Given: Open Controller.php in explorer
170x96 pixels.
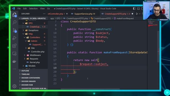Looking at the screenshot, I should pyautogui.click(x=38, y=51).
